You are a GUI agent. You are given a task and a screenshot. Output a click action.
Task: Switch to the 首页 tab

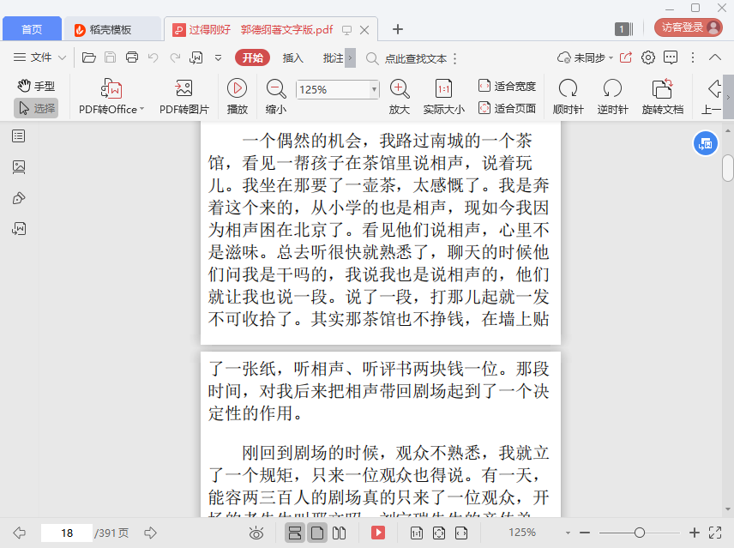coord(32,29)
